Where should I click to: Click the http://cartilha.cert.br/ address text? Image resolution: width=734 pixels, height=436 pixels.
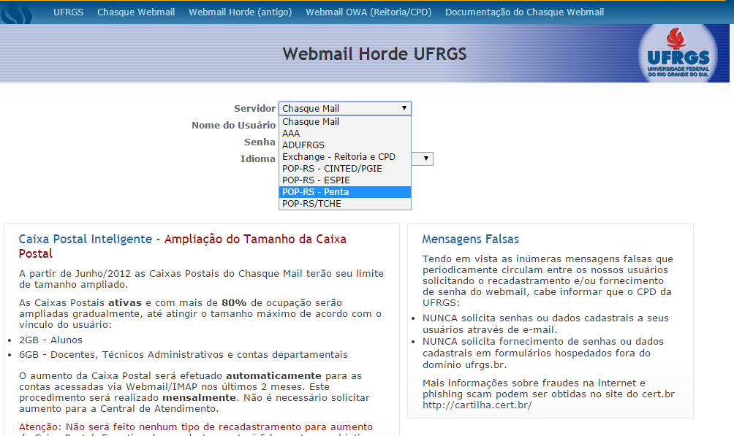(477, 405)
